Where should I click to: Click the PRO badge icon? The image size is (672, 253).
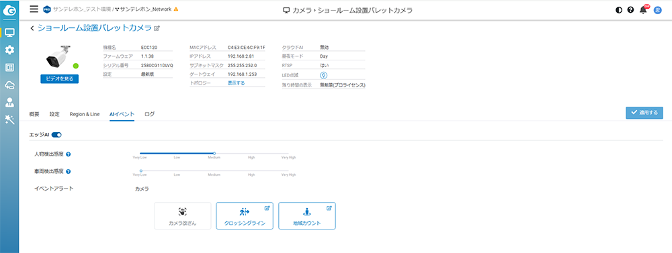[47, 9]
